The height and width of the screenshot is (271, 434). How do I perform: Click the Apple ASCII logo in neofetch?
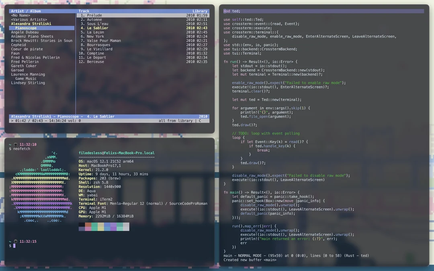pyautogui.click(x=41, y=187)
